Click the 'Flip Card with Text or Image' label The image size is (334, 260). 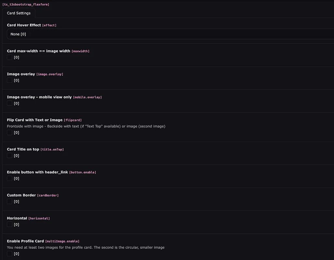[x=34, y=120]
